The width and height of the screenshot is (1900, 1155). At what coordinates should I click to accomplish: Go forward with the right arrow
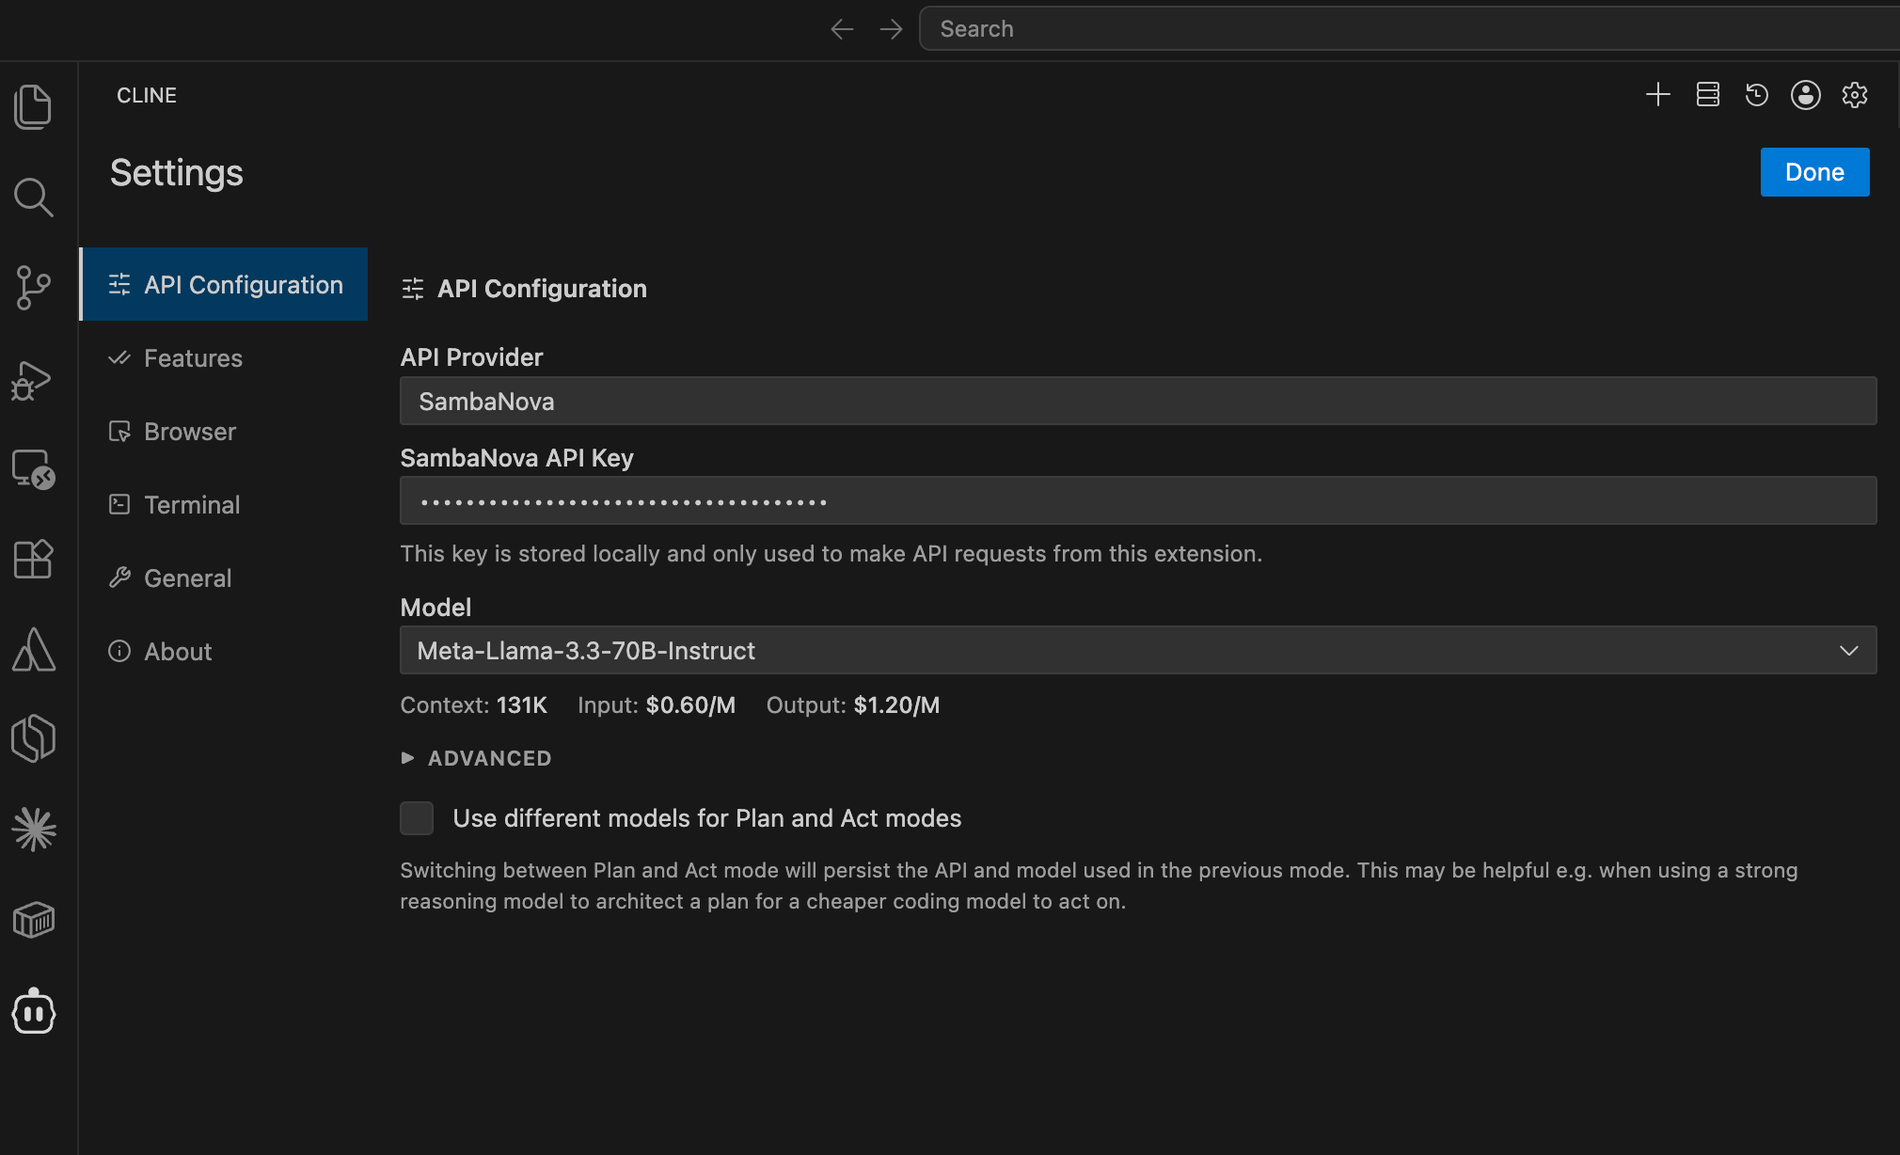(891, 29)
